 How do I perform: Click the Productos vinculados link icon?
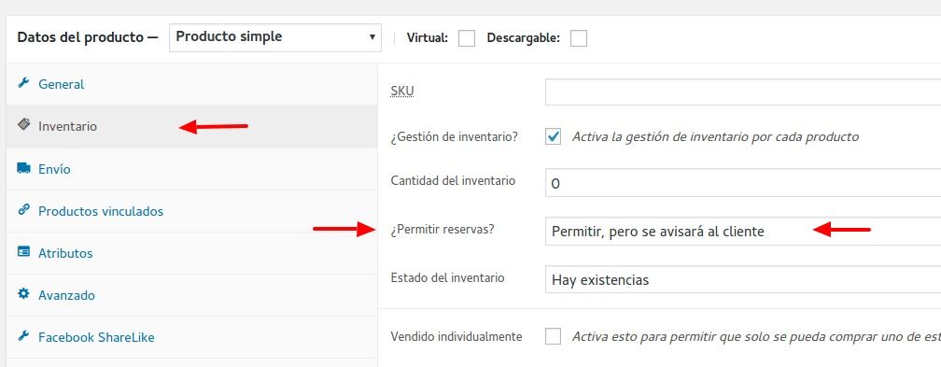[x=24, y=209]
